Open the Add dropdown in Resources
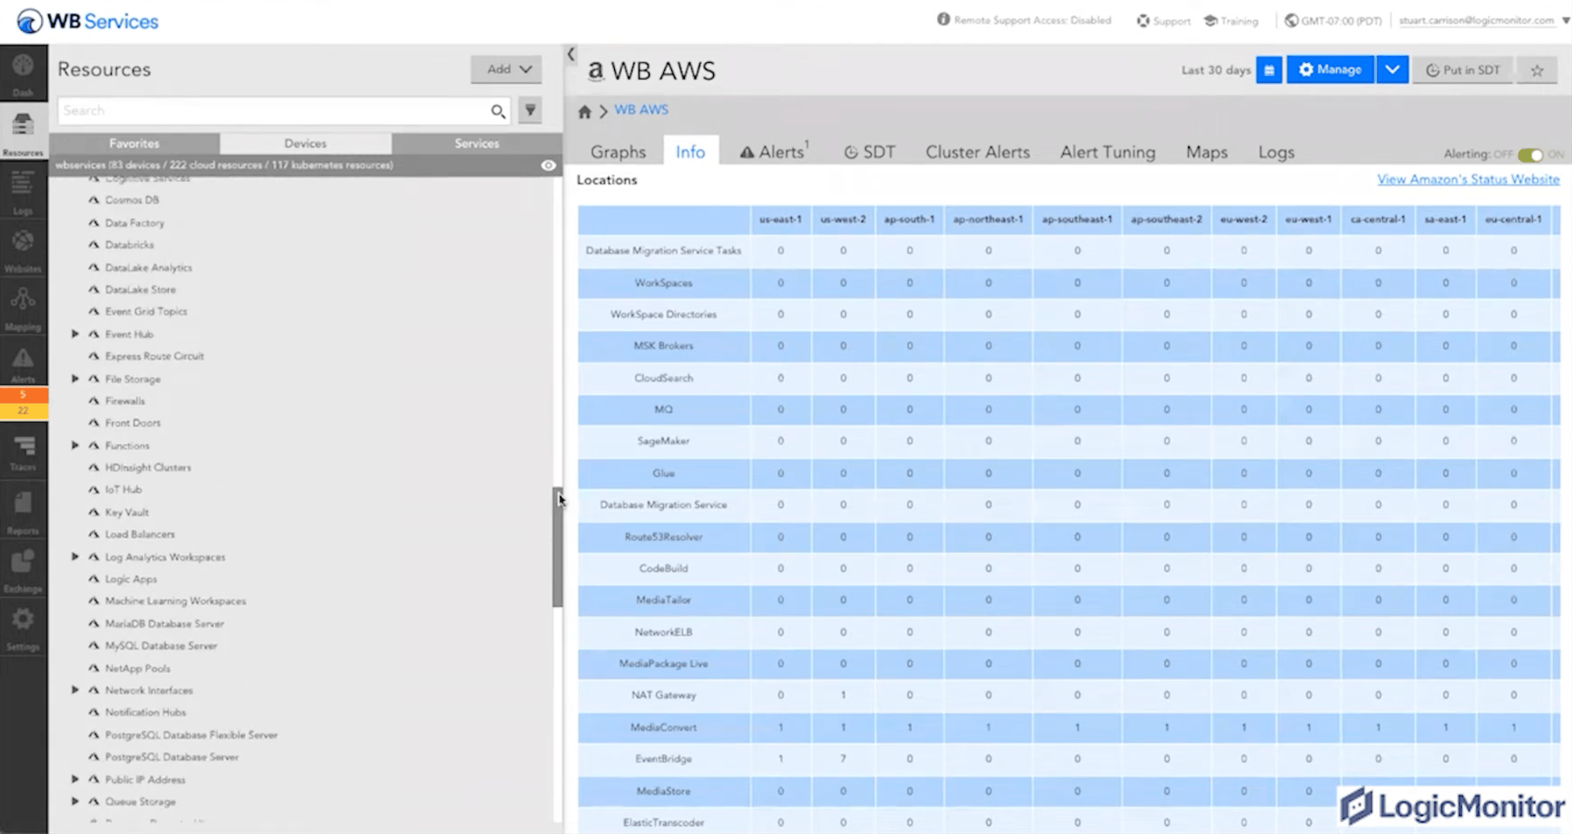 coord(507,69)
